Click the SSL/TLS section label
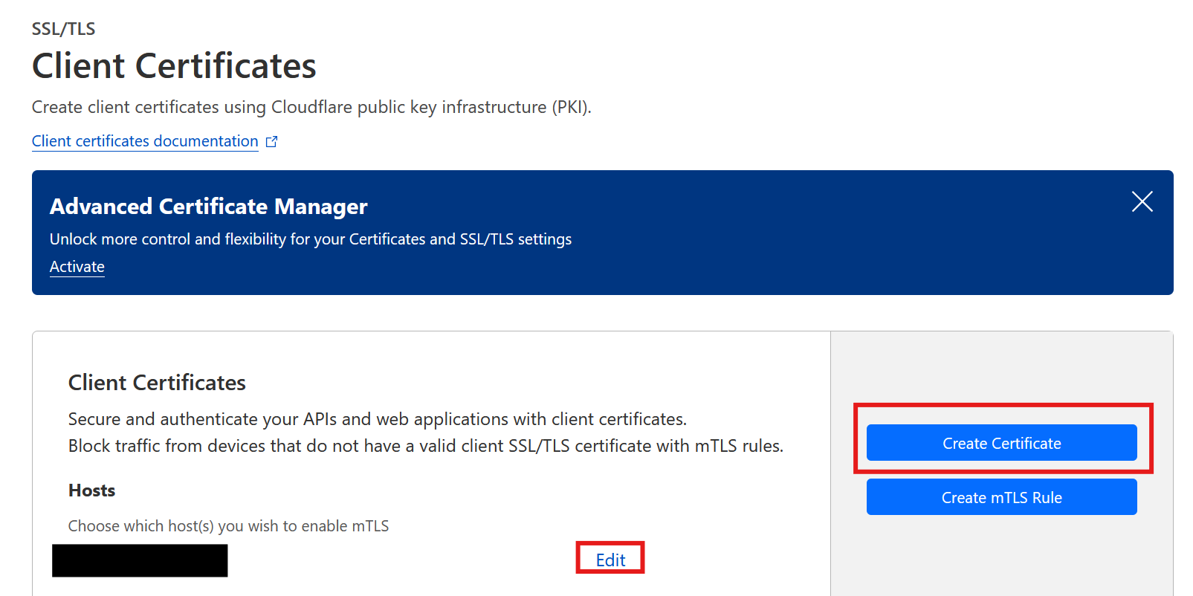 pos(64,29)
